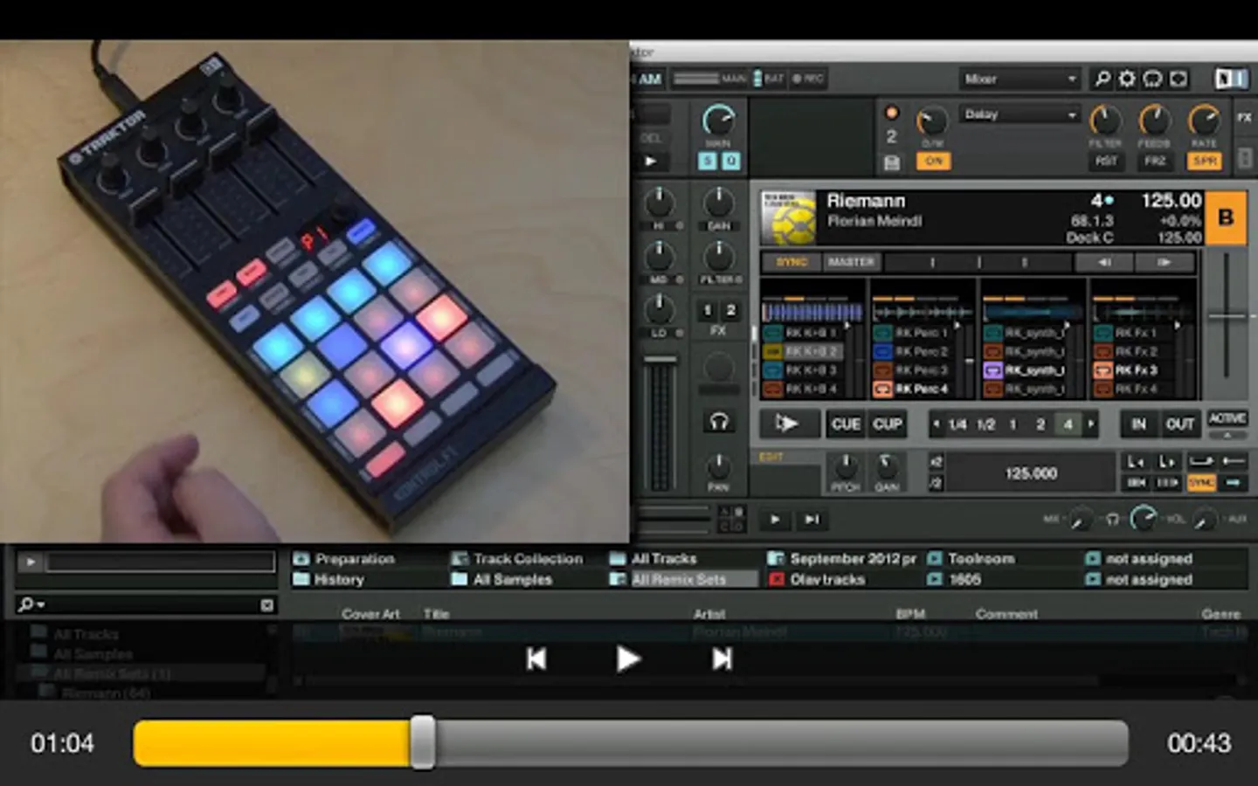
Task: Select the All Remix Sets favorite
Action: 679,579
